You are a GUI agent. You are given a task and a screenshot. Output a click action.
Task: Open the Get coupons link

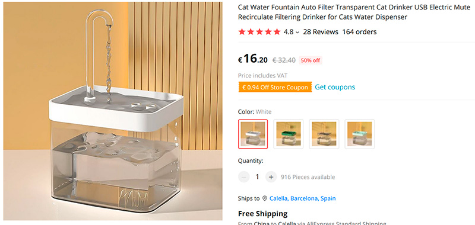pos(335,87)
